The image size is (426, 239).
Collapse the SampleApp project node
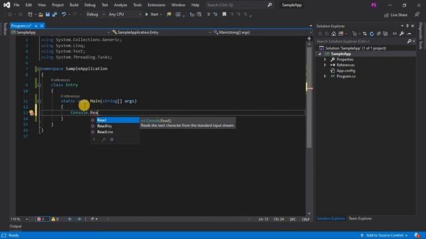(x=319, y=54)
